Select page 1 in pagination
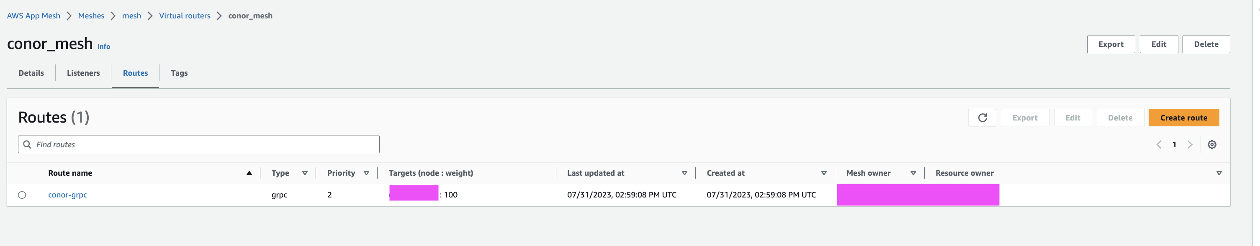 pyautogui.click(x=1174, y=144)
